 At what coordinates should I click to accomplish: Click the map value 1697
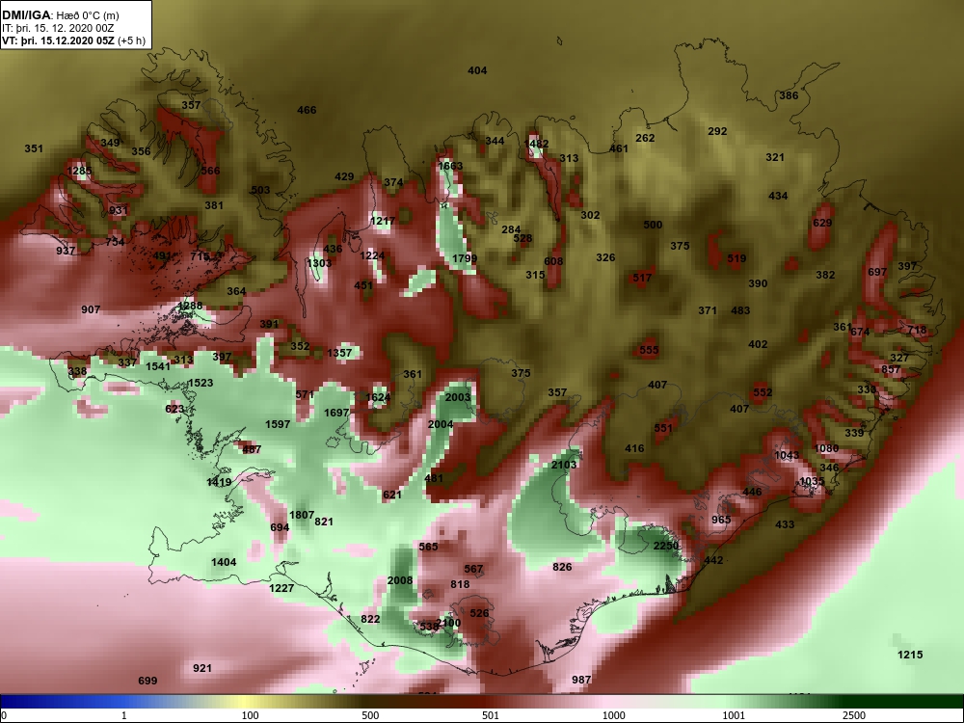point(336,413)
